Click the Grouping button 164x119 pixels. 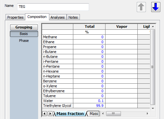(24, 27)
